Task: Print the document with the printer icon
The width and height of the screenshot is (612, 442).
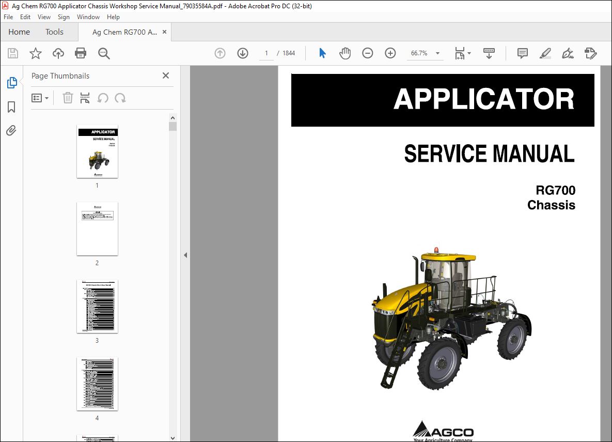Action: tap(81, 53)
